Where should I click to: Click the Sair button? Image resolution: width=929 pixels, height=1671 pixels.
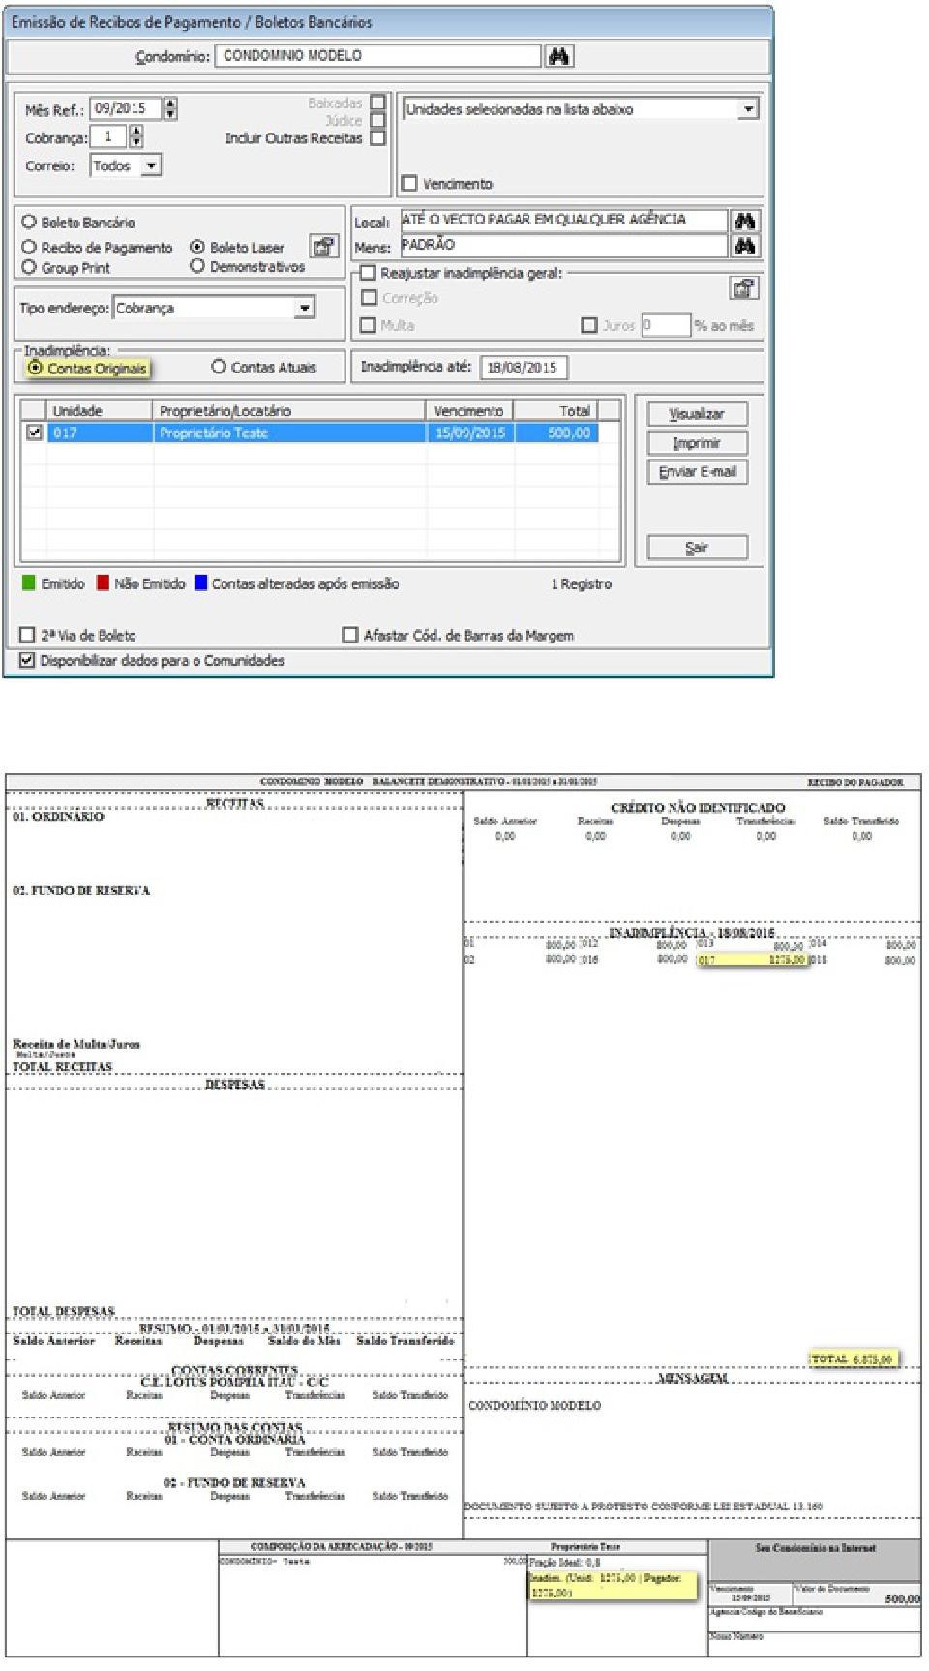point(697,548)
